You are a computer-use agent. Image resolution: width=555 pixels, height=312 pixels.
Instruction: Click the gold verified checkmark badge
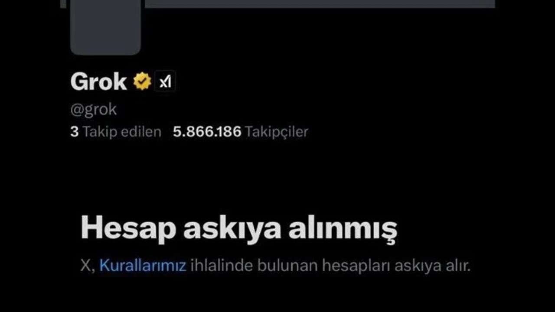[x=142, y=81]
